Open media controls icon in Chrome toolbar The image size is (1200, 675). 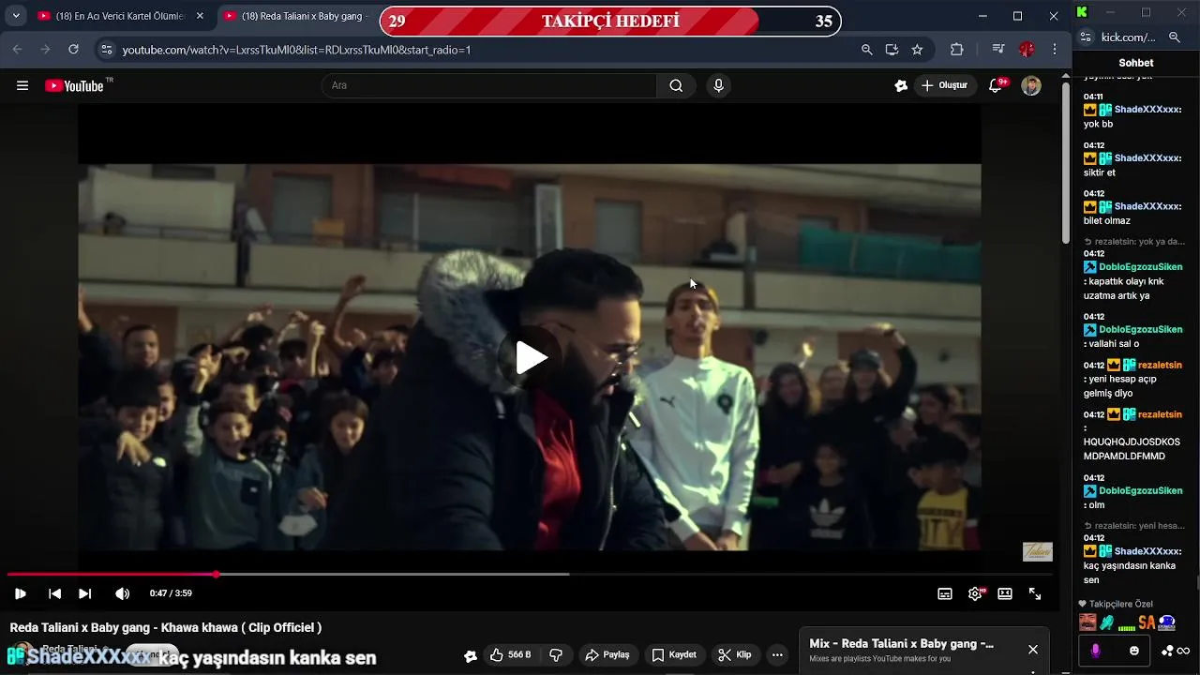(998, 50)
